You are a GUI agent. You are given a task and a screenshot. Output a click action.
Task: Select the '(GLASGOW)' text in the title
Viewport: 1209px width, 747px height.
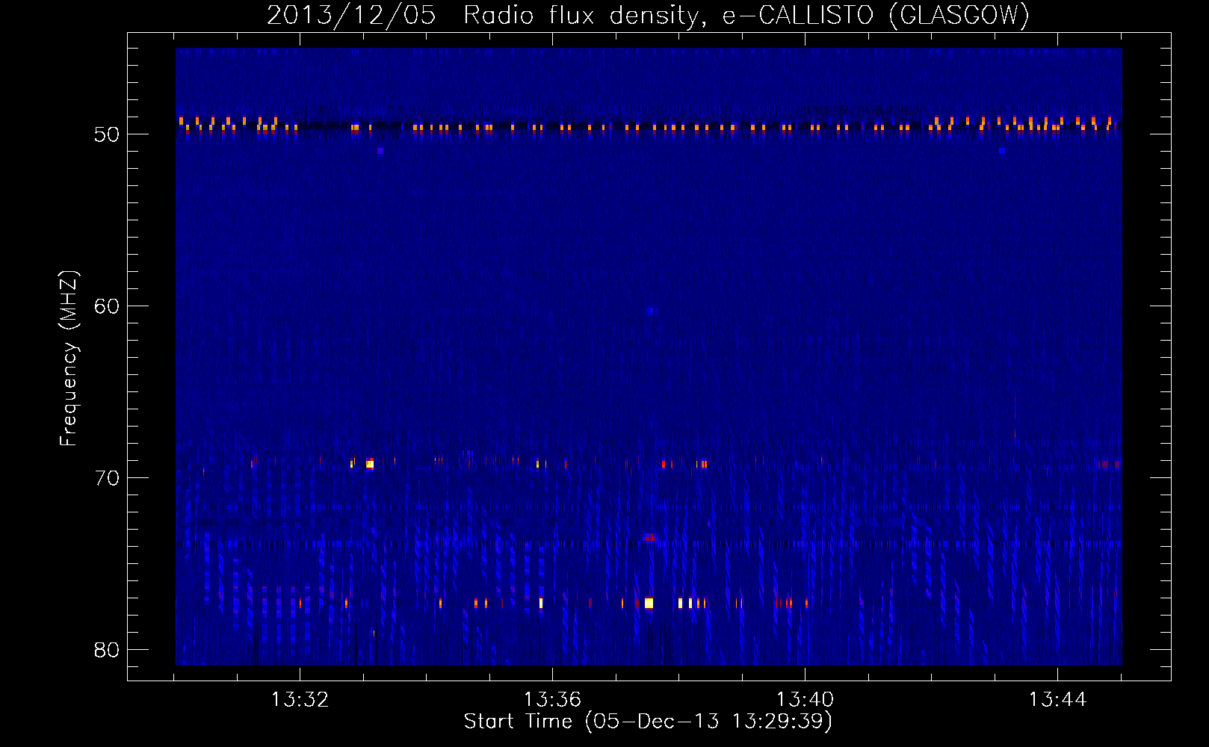pos(959,15)
